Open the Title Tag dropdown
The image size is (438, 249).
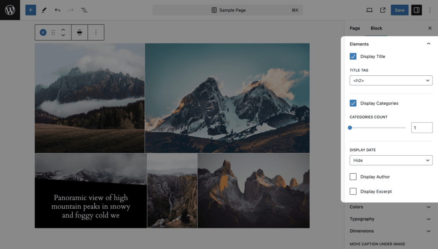coord(391,80)
